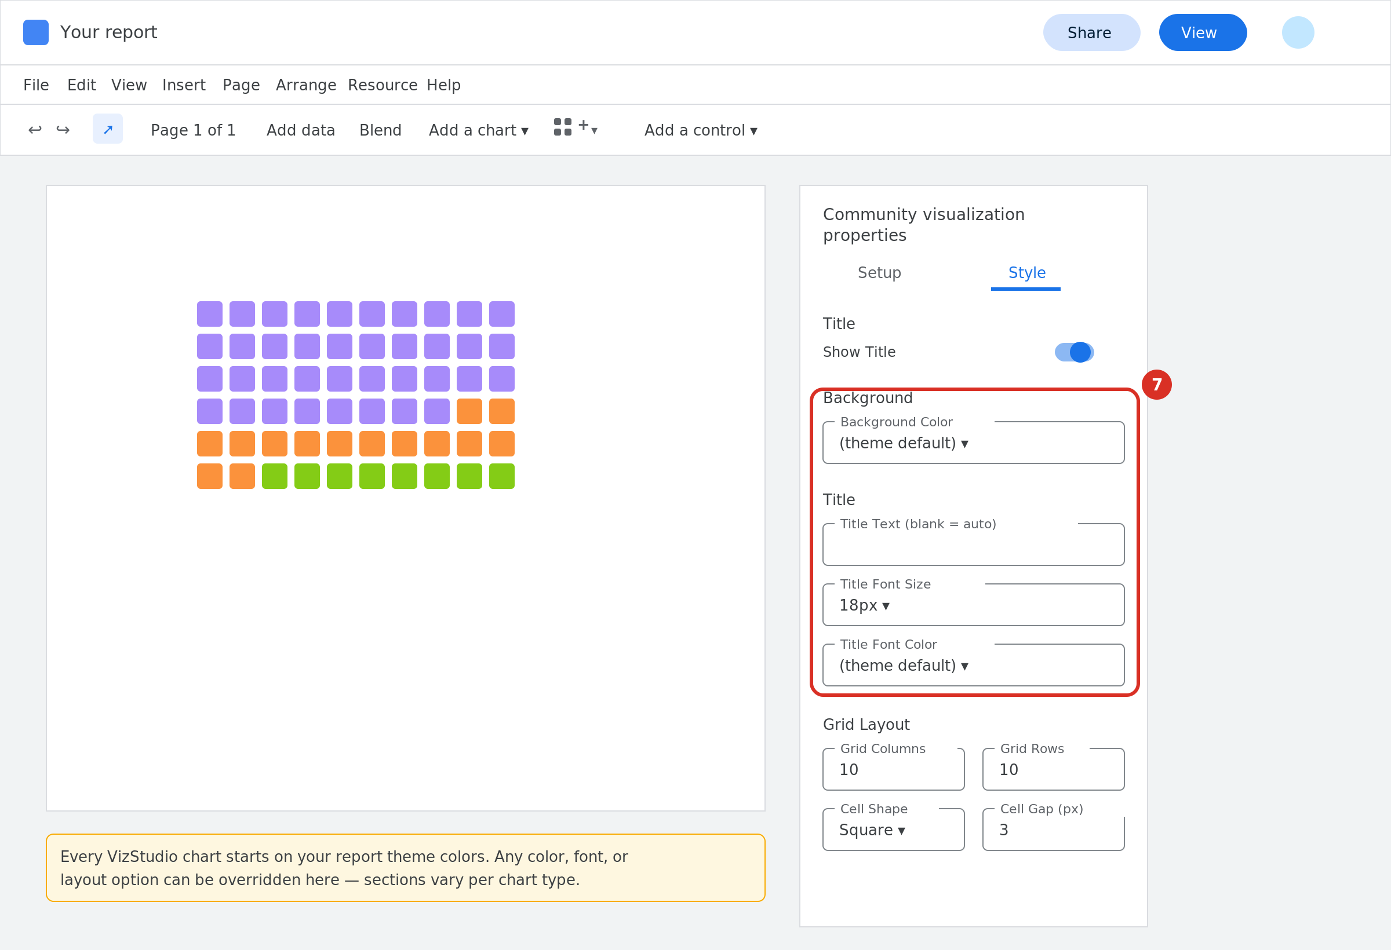Click the Community visualization properties heading
Viewport: 1391px width, 950px height.
coord(923,224)
